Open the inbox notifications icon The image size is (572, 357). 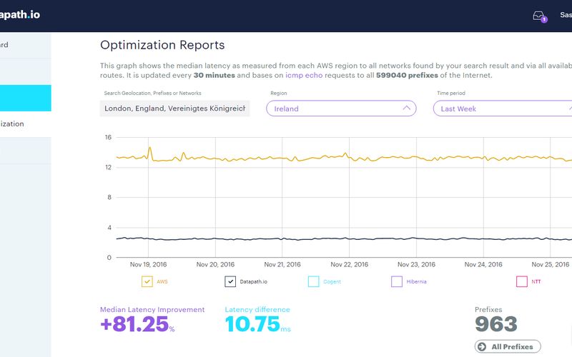(538, 15)
